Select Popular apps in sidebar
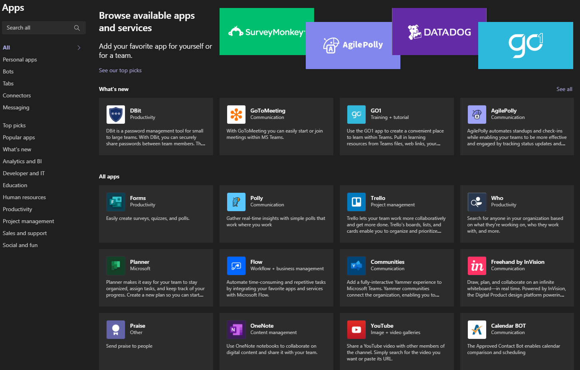 [x=19, y=137]
